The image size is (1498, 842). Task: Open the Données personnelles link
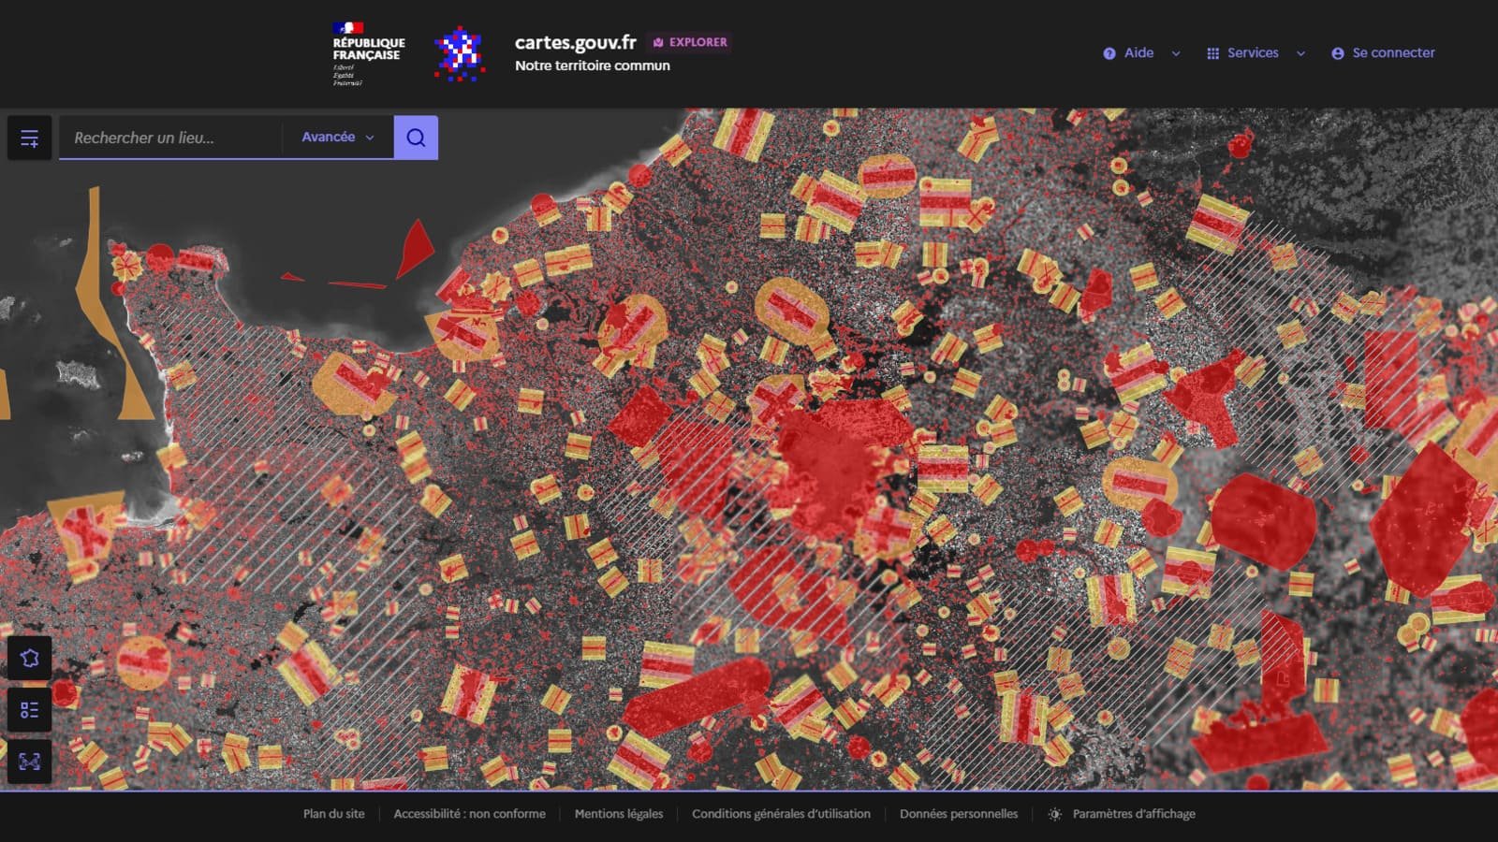pyautogui.click(x=959, y=814)
